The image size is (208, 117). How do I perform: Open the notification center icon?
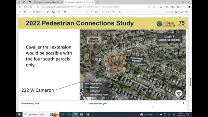pyautogui.click(x=188, y=114)
